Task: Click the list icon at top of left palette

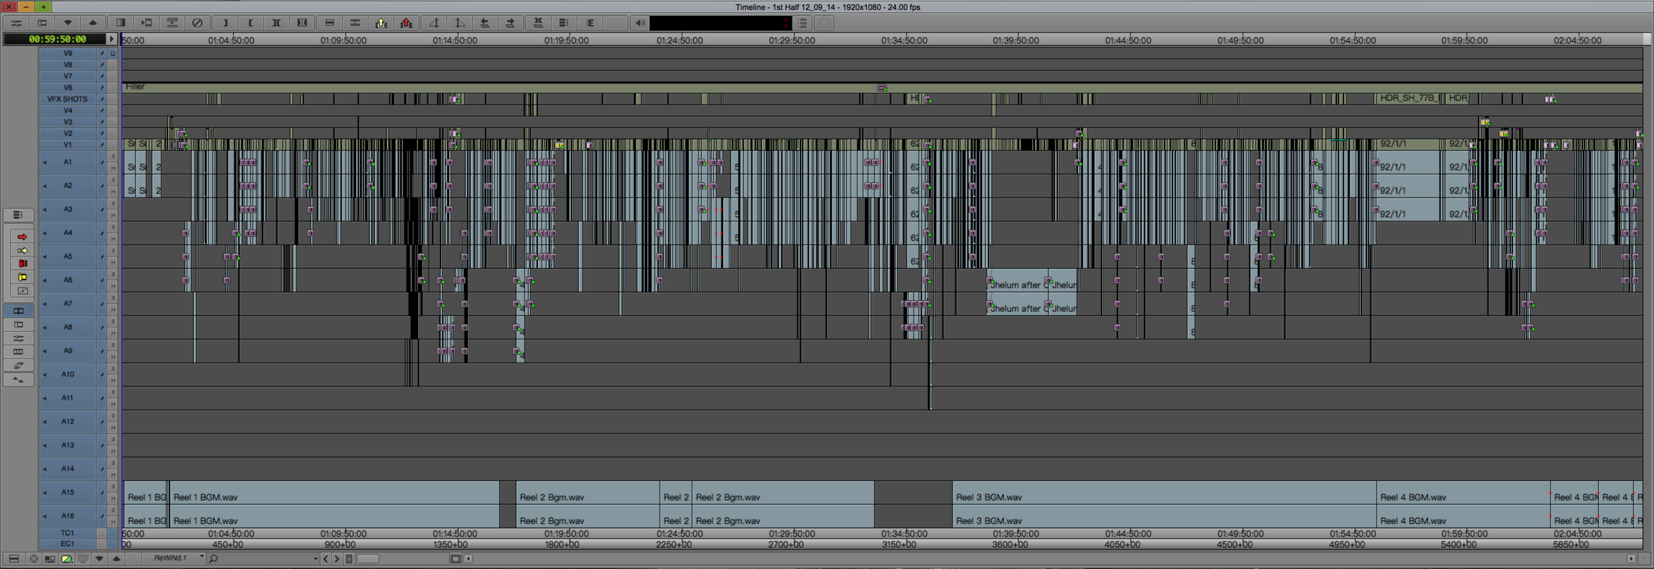Action: [19, 215]
